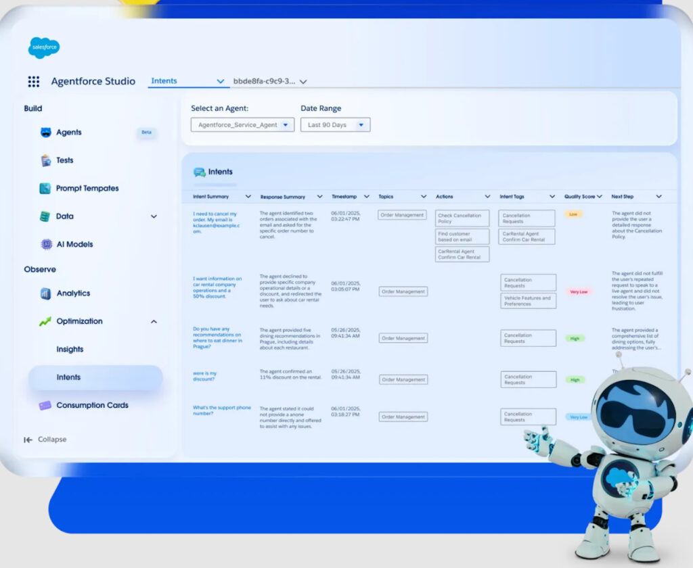The height and width of the screenshot is (568, 693).
Task: Open the Agentforce_Service_Agent dropdown
Action: (x=243, y=125)
